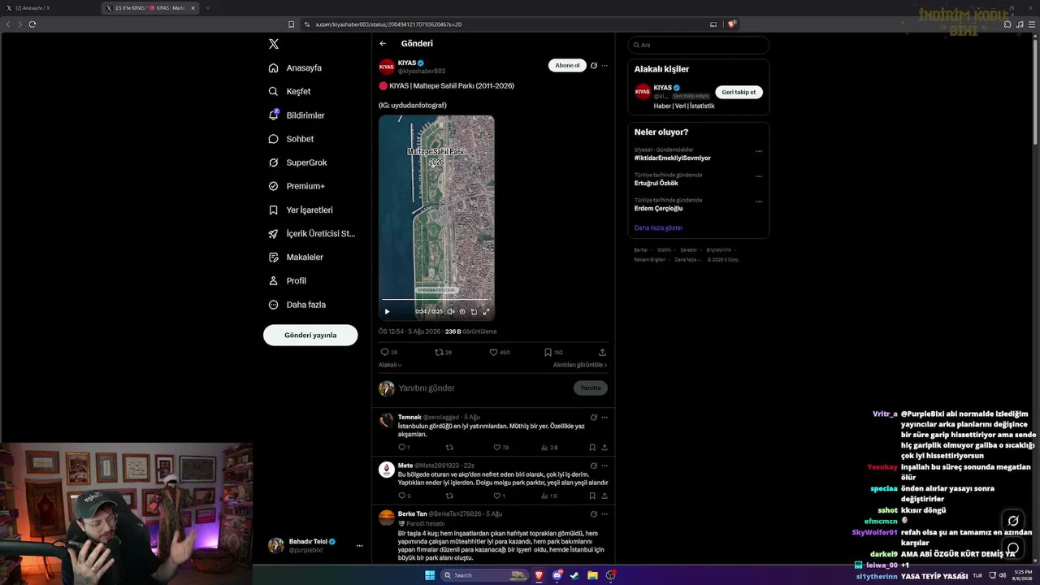Open Yer İşaretleri bookmarks

pos(301,210)
